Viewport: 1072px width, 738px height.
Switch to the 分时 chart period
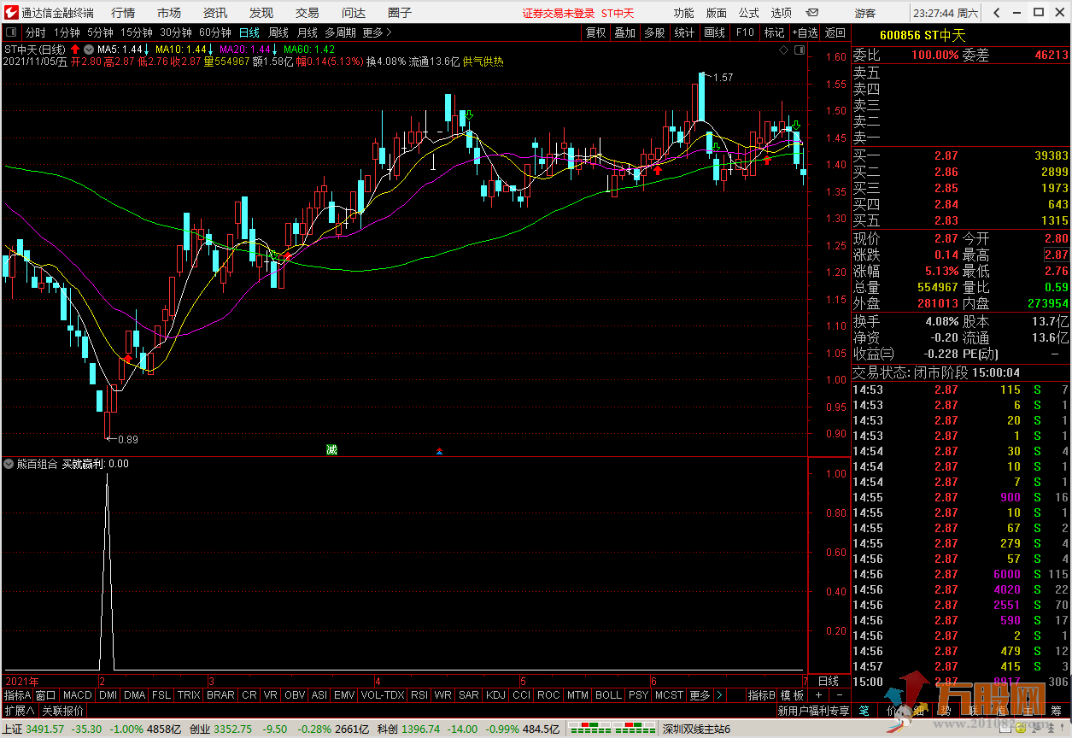click(36, 32)
